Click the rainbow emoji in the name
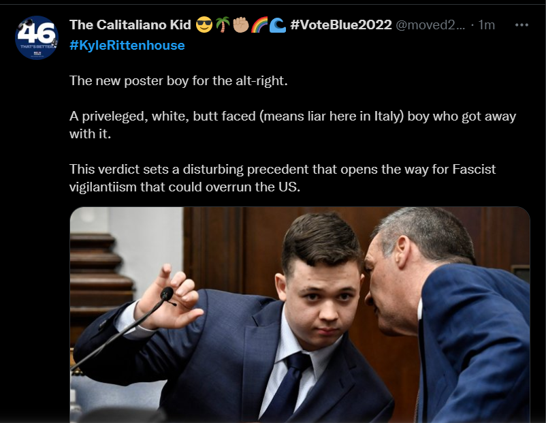546x423 pixels. click(259, 25)
